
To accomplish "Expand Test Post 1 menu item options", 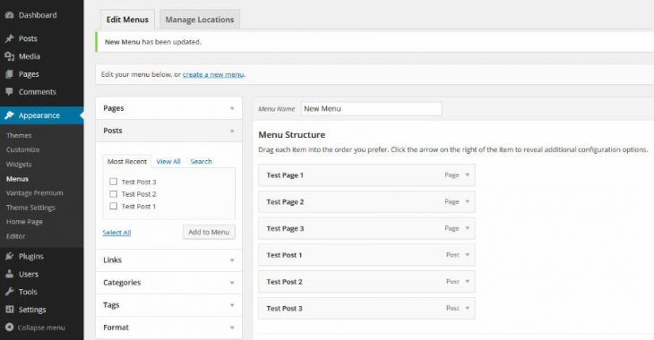I will point(467,255).
